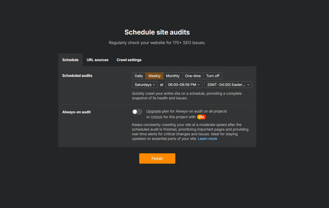Click the orange Finish button

(x=157, y=158)
